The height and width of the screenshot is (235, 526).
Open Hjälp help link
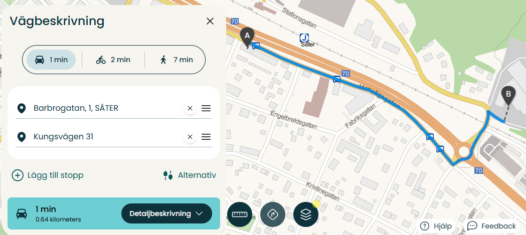pos(436,226)
